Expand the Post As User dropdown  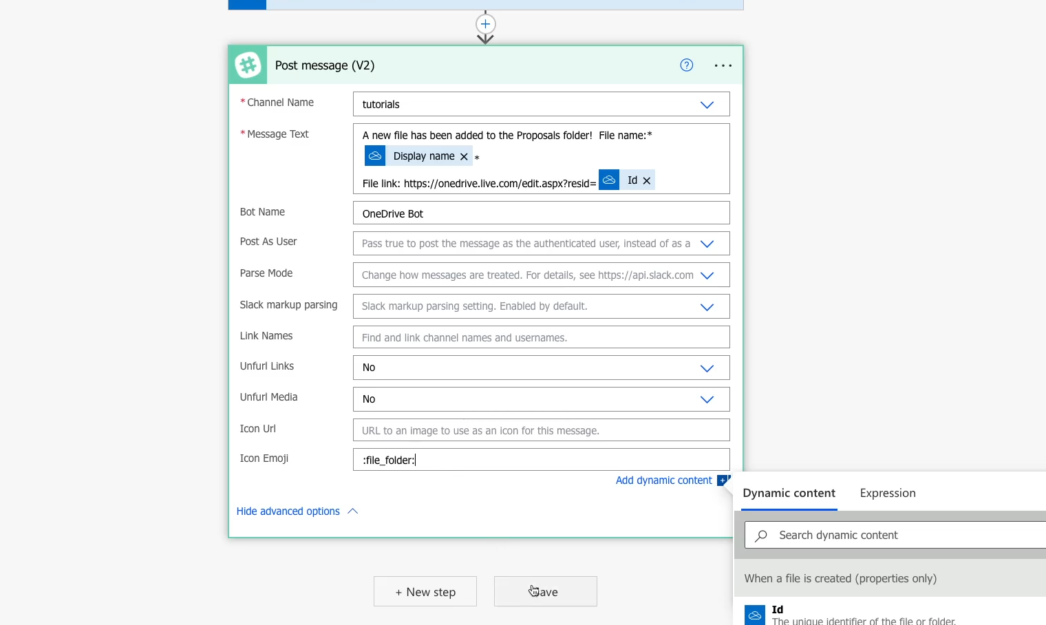click(707, 244)
